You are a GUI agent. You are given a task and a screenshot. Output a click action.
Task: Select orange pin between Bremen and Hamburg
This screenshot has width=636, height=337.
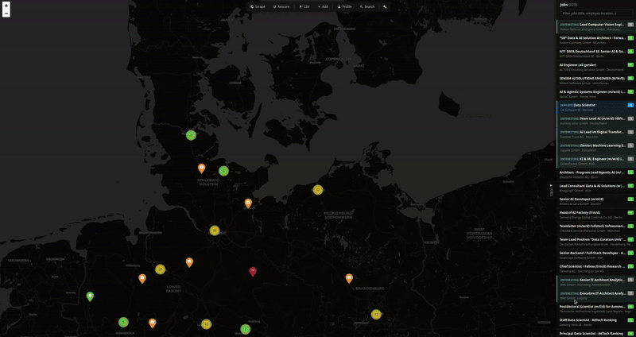pos(189,262)
